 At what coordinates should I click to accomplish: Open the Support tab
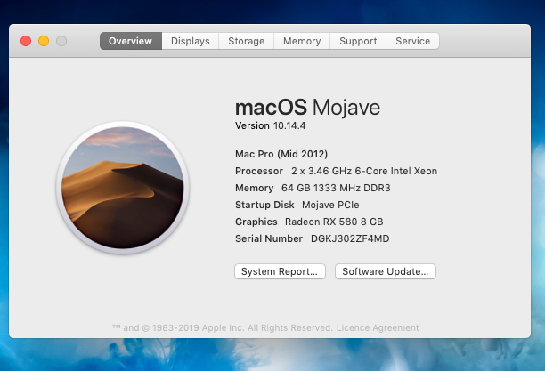pyautogui.click(x=358, y=41)
